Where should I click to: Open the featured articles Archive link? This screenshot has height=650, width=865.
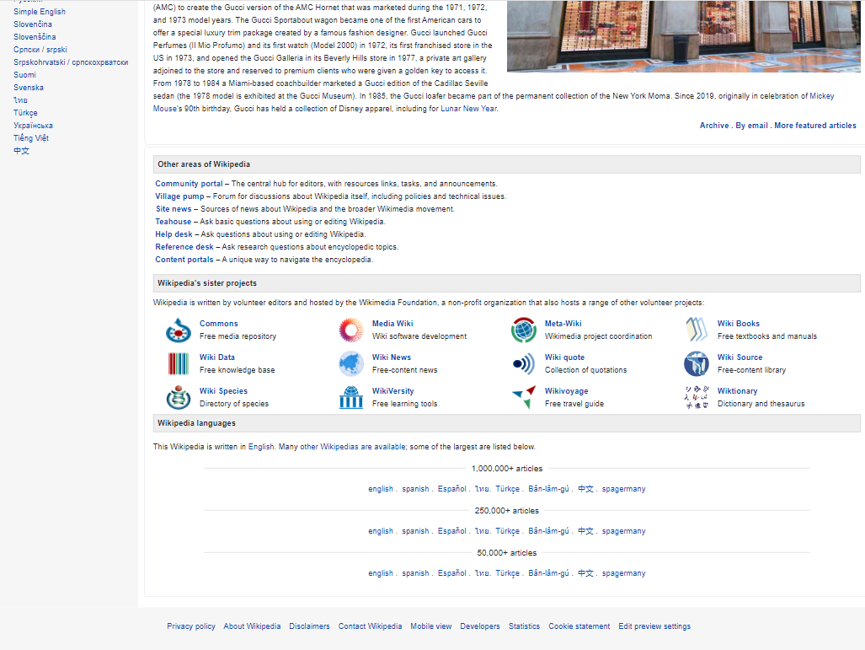714,126
